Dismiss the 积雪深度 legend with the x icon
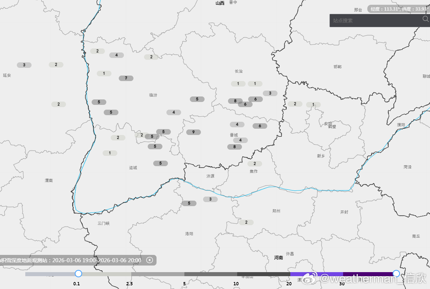 (150, 260)
